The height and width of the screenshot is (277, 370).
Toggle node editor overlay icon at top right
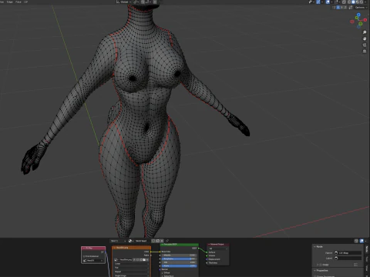coord(362,241)
